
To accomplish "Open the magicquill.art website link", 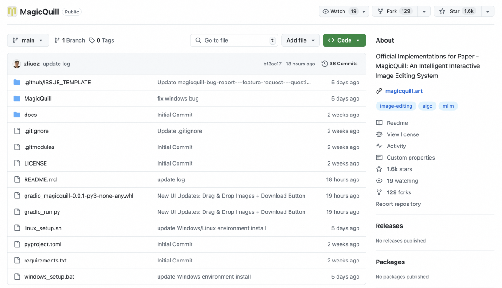I will coord(403,91).
